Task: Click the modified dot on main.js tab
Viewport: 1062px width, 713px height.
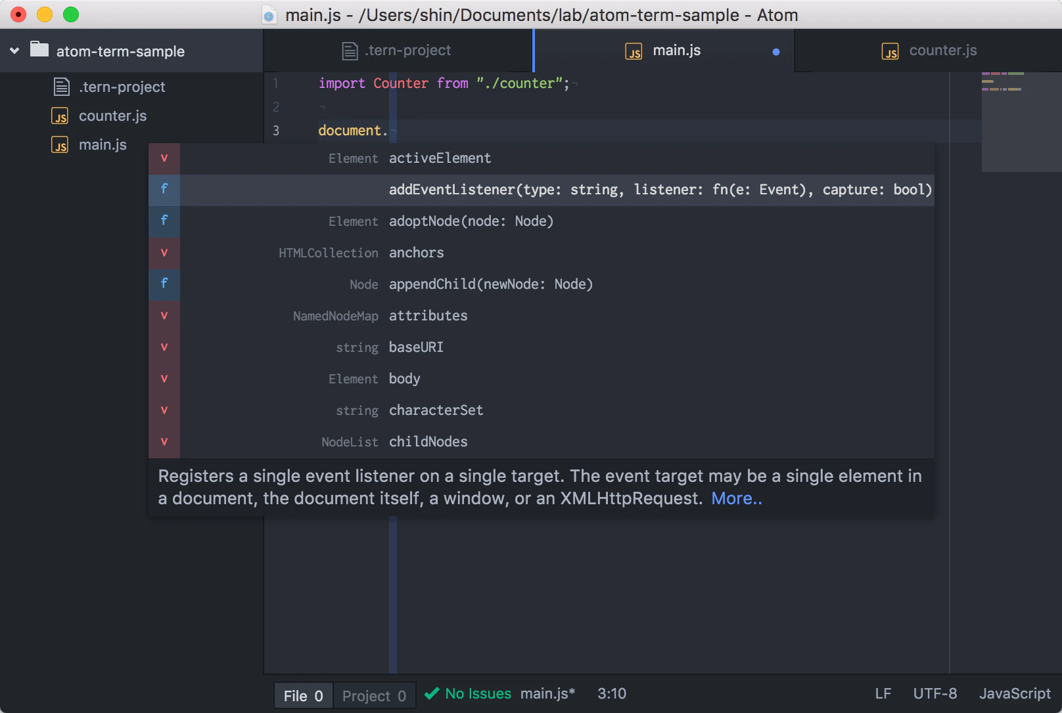Action: click(776, 52)
